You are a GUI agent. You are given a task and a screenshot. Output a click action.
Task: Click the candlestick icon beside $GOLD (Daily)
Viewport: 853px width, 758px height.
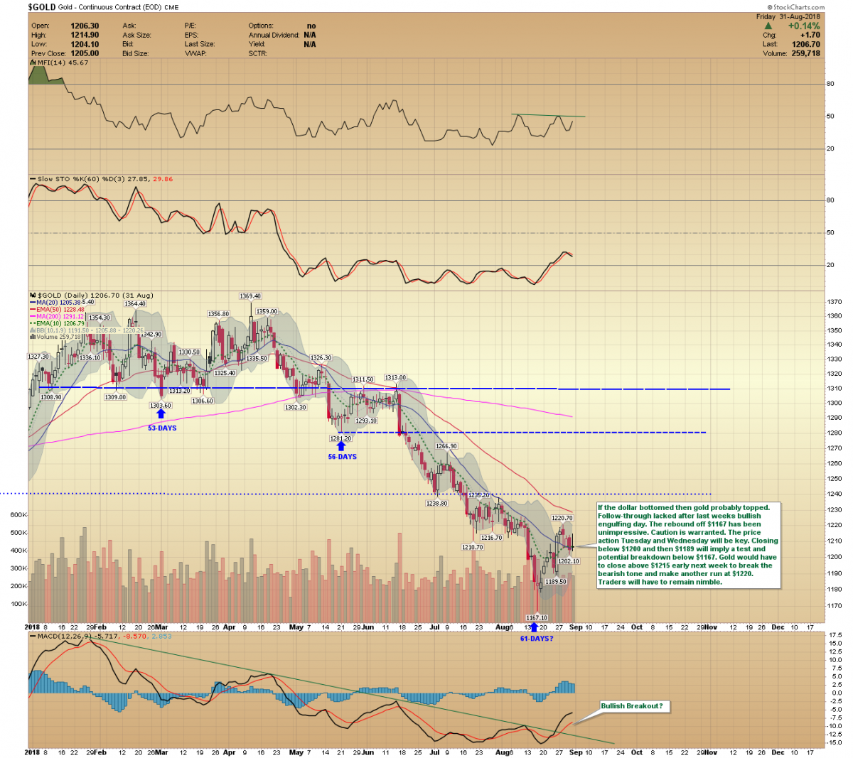32,296
